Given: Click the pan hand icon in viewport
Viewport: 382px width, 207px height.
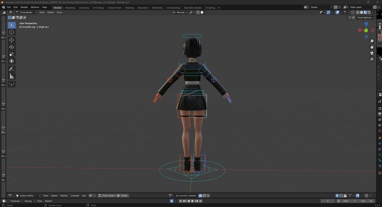Looking at the screenshot, I should pyautogui.click(x=372, y=47).
